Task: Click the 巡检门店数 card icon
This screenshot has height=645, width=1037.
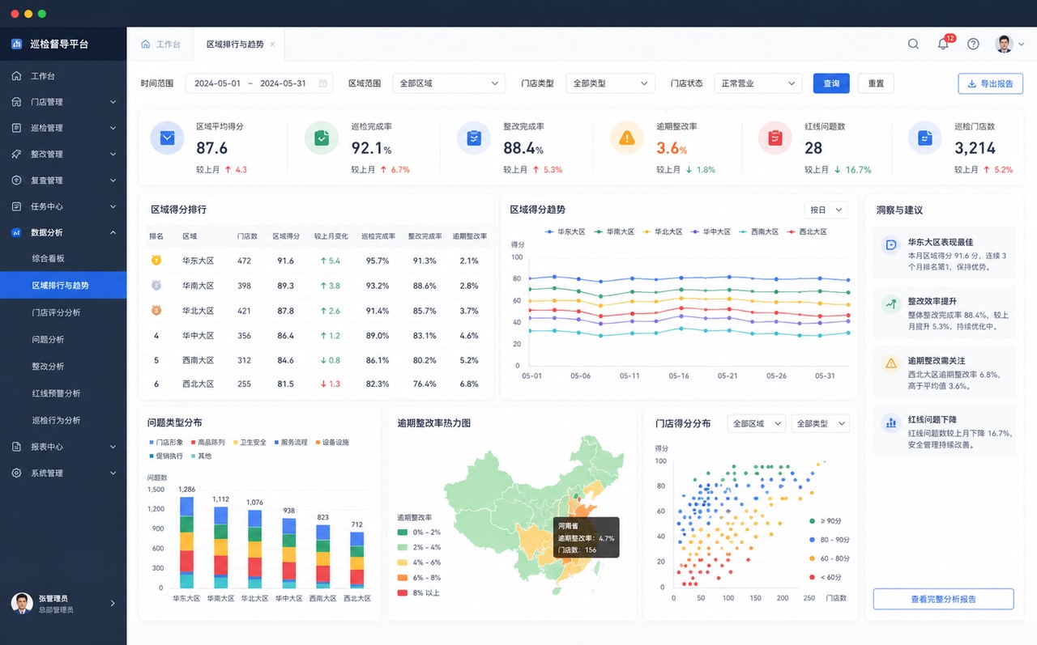Action: 924,138
